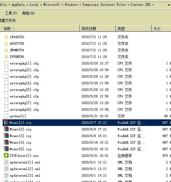The height and width of the screenshot is (182, 171).
Task: Click size 975 of STUPdater[1].exe row
Action: [x=165, y=156]
